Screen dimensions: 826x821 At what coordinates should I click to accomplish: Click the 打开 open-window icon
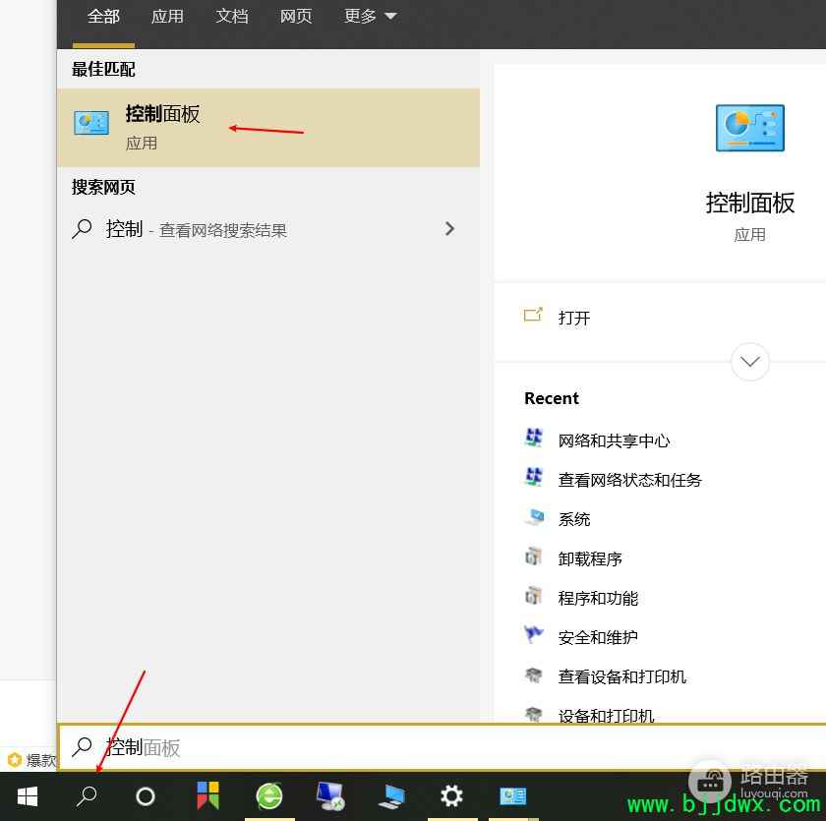533,315
